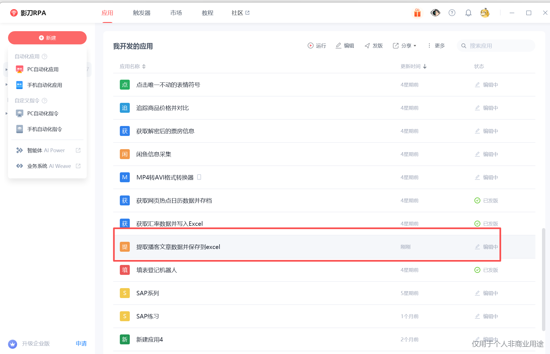This screenshot has width=550, height=354.
Task: Click the 运行 (run) play icon
Action: (x=310, y=45)
